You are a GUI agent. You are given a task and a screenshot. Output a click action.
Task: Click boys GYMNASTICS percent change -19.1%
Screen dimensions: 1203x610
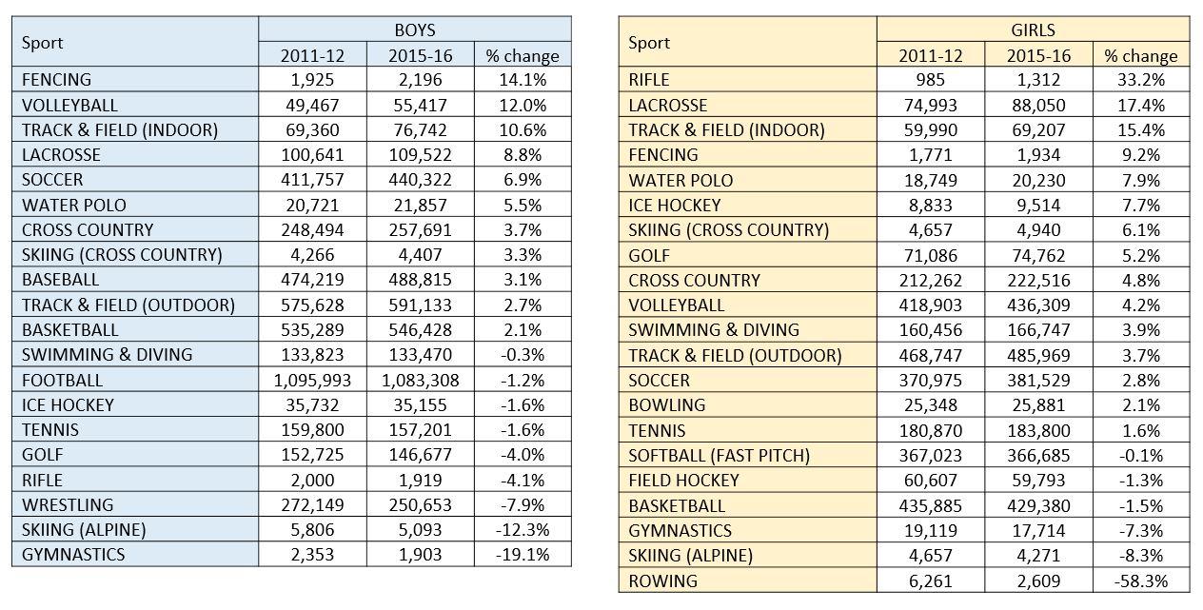(x=522, y=554)
